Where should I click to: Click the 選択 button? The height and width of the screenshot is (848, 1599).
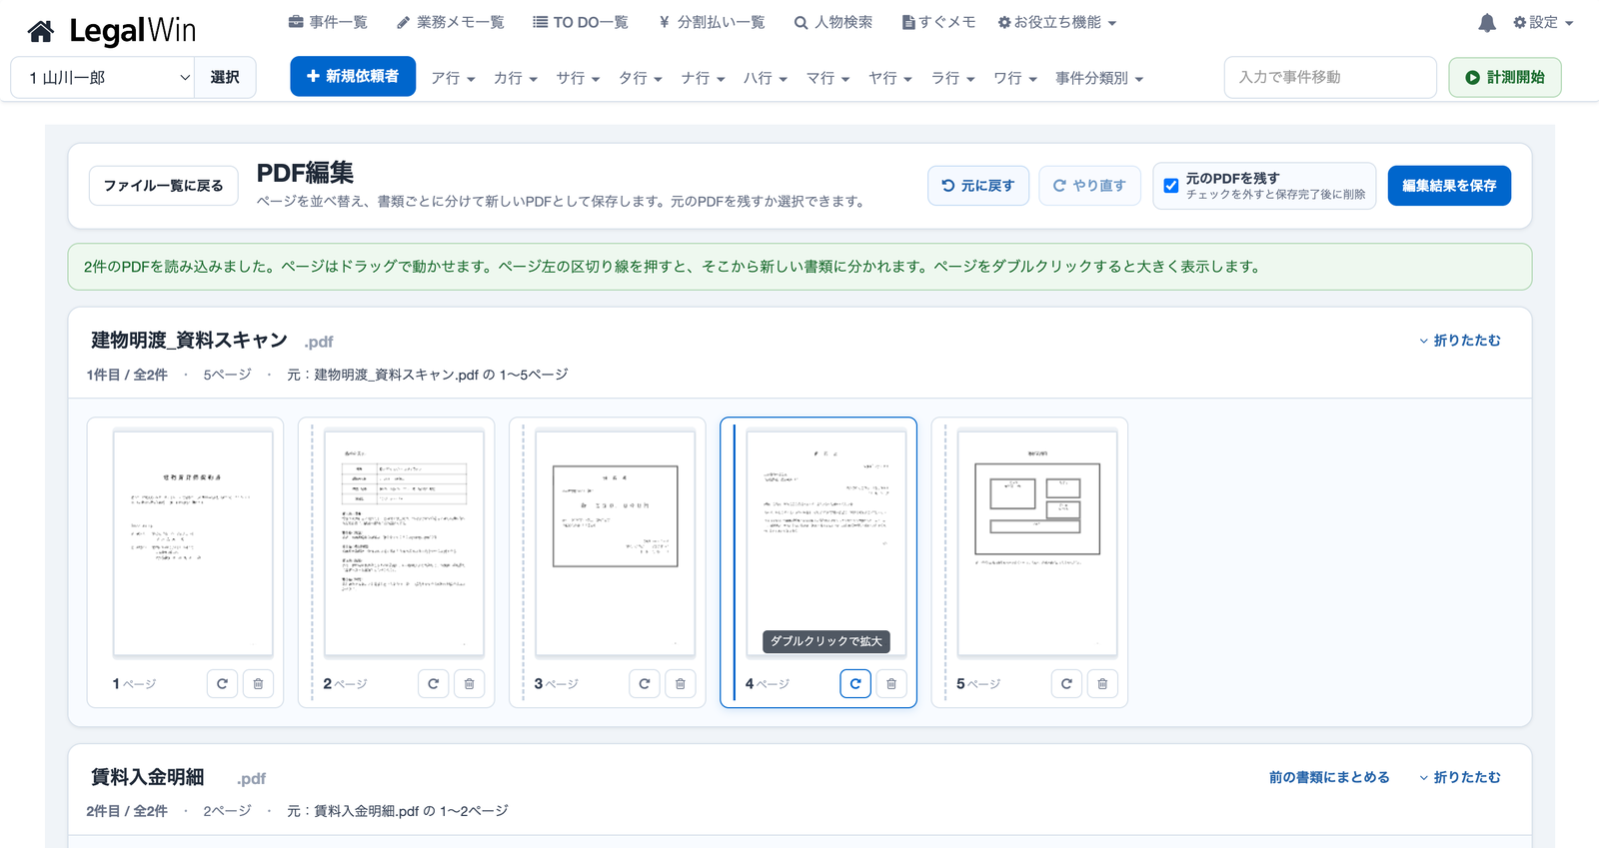[x=225, y=77]
